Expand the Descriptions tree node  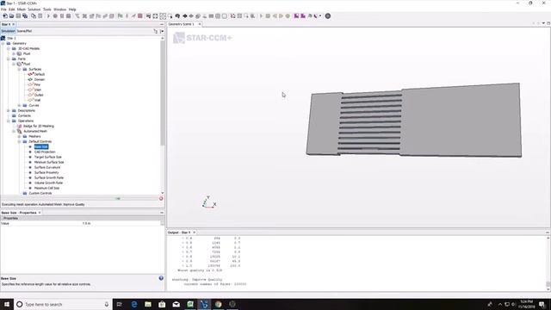pyautogui.click(x=9, y=110)
